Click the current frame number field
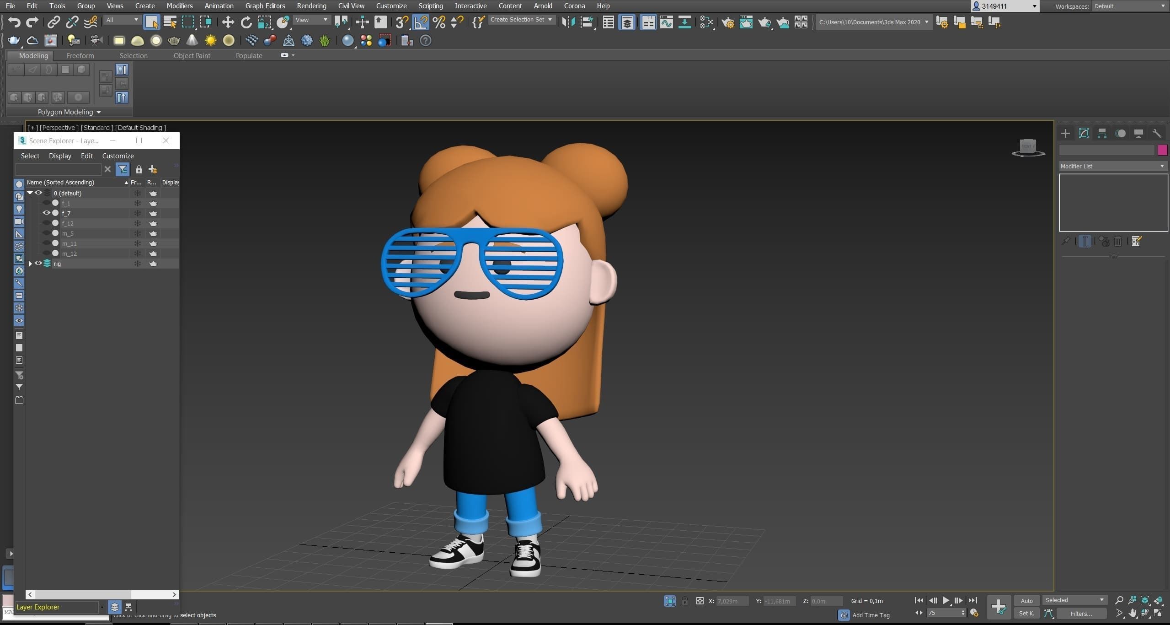The height and width of the screenshot is (625, 1170). (944, 613)
